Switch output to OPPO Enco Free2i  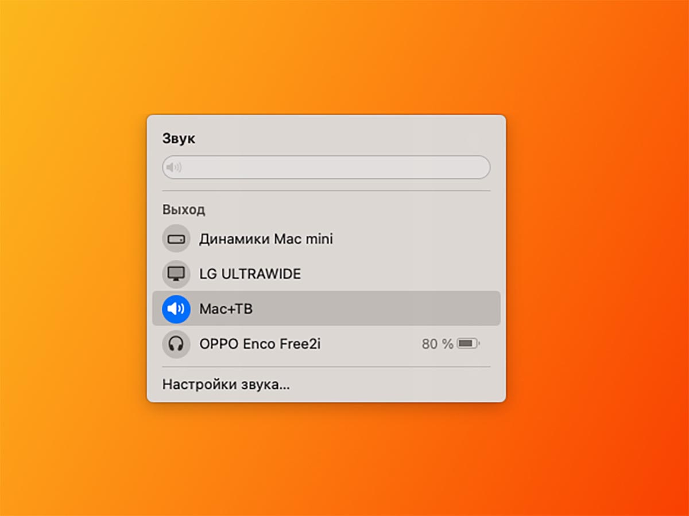click(x=326, y=343)
